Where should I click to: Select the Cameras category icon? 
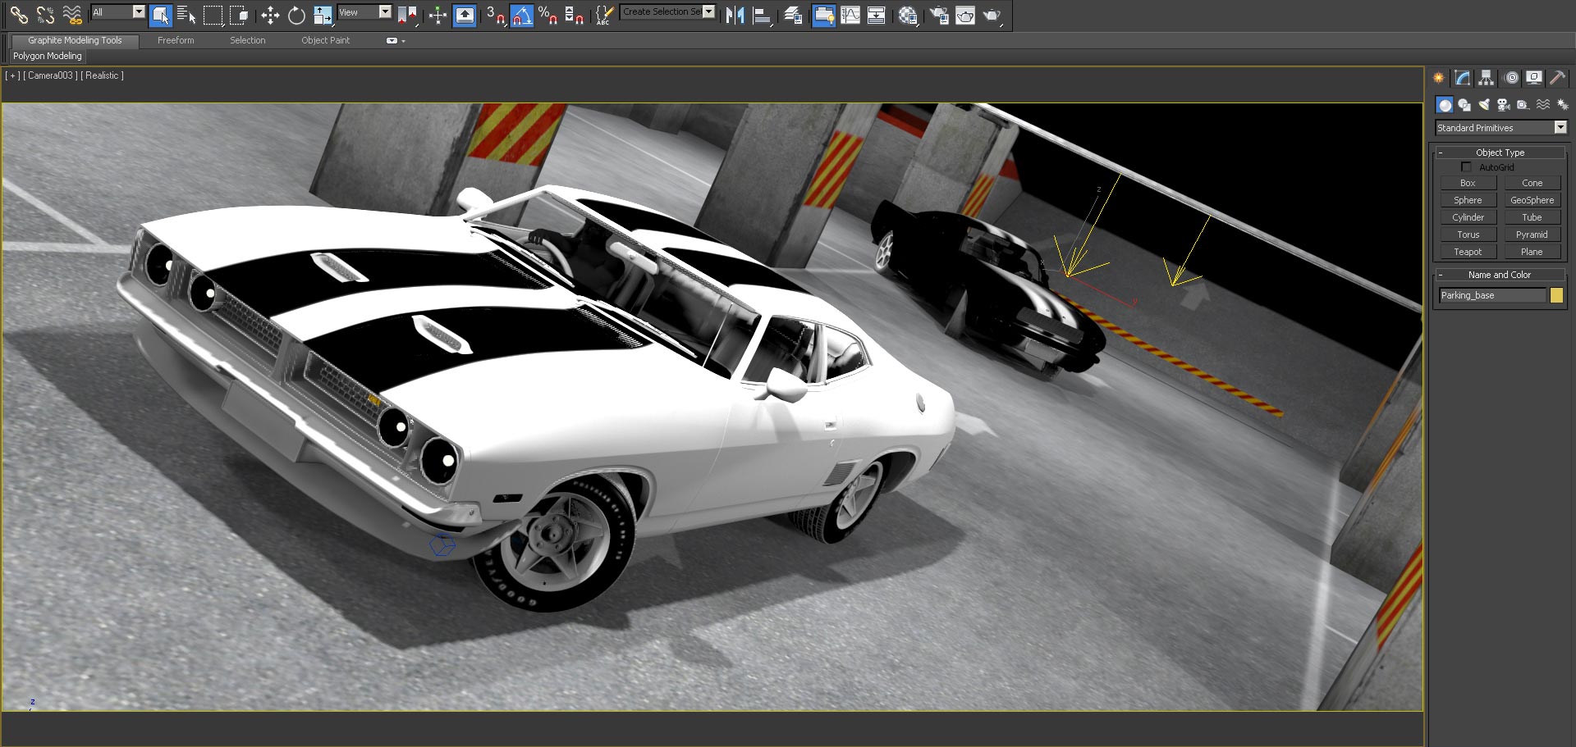point(1504,105)
